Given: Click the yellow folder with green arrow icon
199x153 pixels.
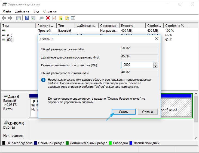Looking at the screenshot, I should tap(60, 18).
